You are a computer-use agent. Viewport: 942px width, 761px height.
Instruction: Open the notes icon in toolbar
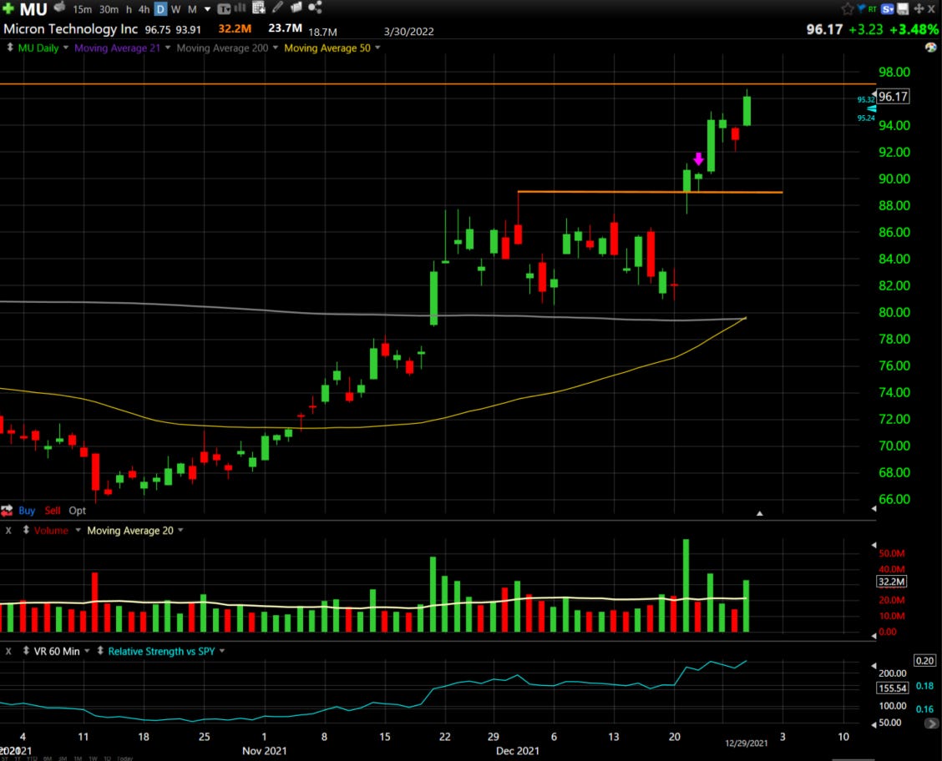[296, 8]
